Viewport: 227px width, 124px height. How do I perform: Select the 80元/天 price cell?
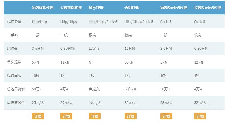[x=131, y=103]
